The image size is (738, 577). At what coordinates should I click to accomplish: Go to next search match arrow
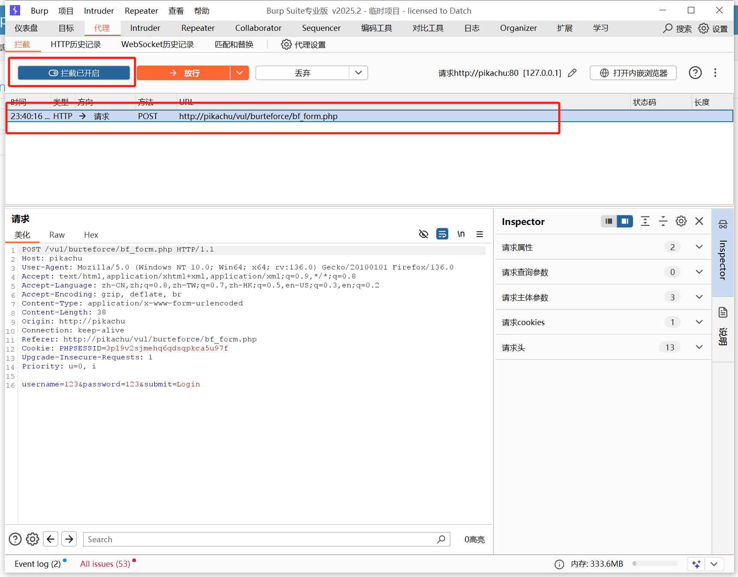[x=69, y=539]
